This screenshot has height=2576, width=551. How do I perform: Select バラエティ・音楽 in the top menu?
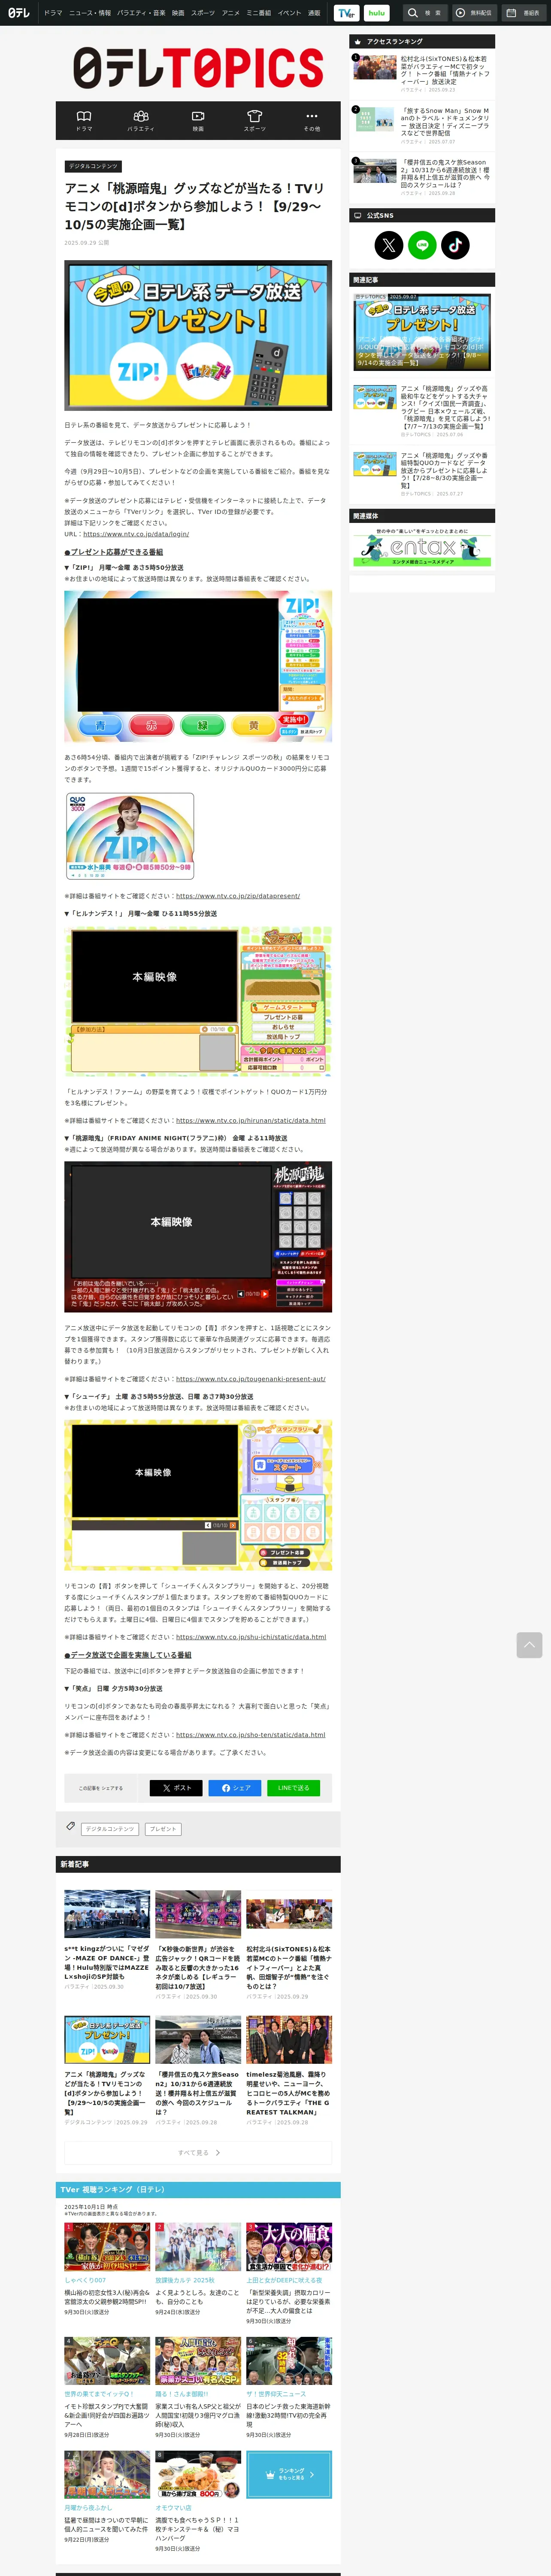pos(141,13)
